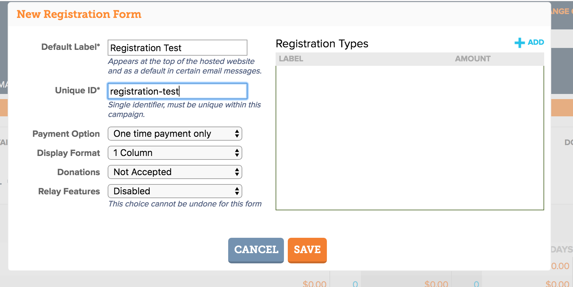573x287 pixels.
Task: Click the Relay Features dropdown arrows
Action: coord(237,191)
